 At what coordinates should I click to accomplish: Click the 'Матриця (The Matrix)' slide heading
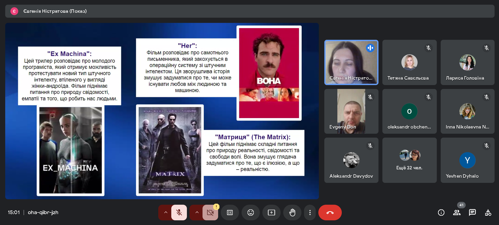[x=253, y=137]
